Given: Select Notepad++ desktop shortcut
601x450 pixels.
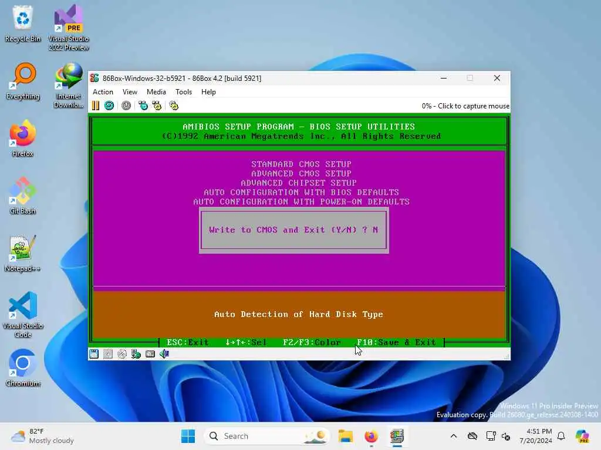Looking at the screenshot, I should pos(23,253).
